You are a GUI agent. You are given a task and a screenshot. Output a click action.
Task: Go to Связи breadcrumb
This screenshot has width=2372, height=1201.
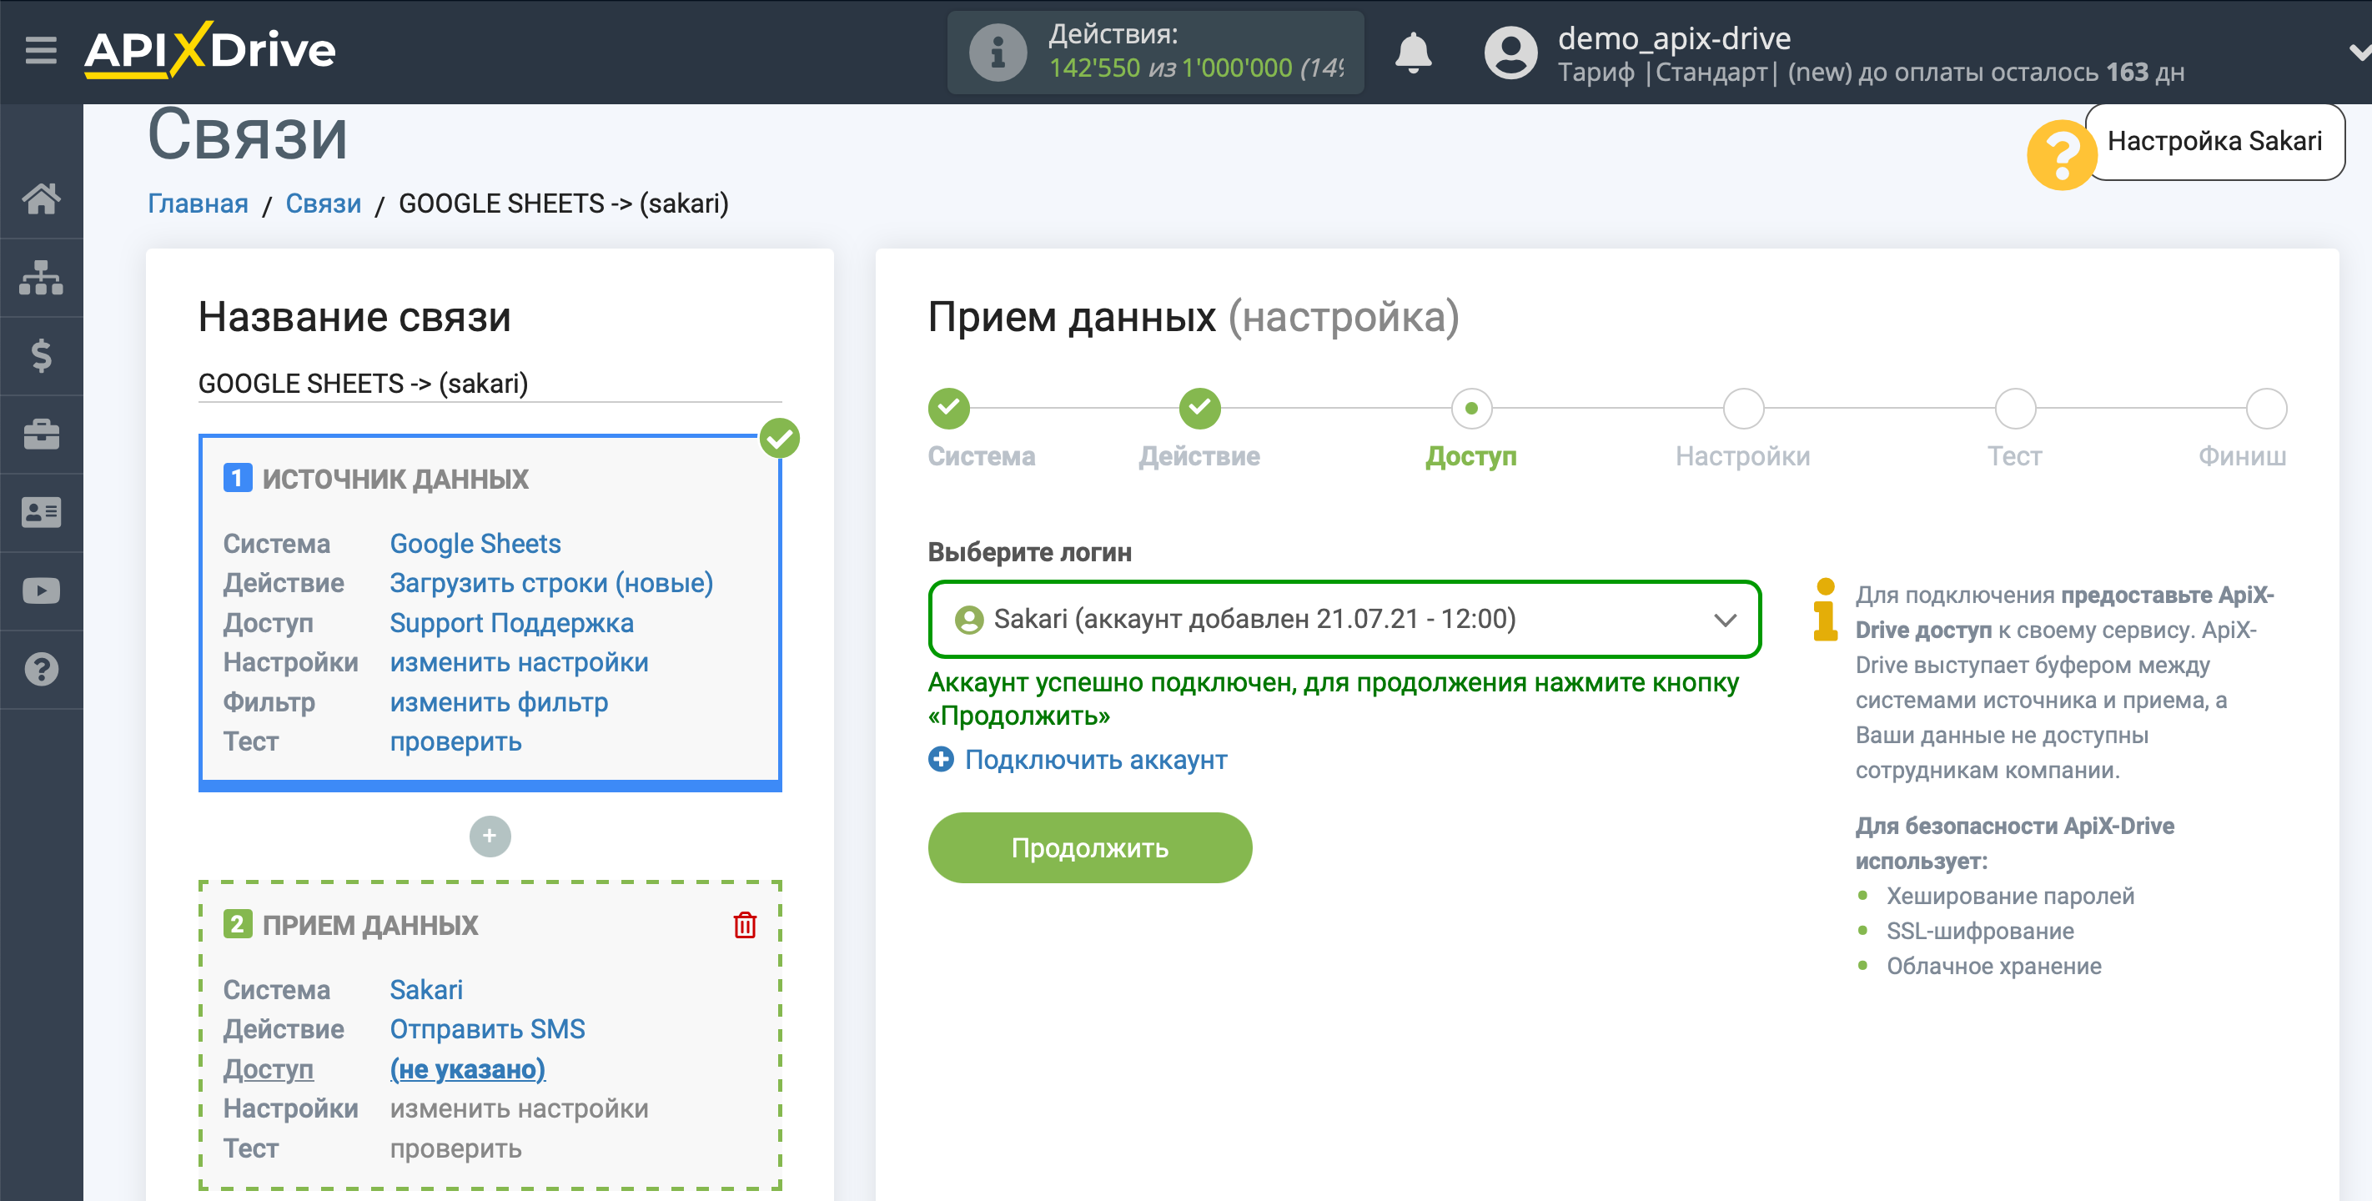point(324,203)
